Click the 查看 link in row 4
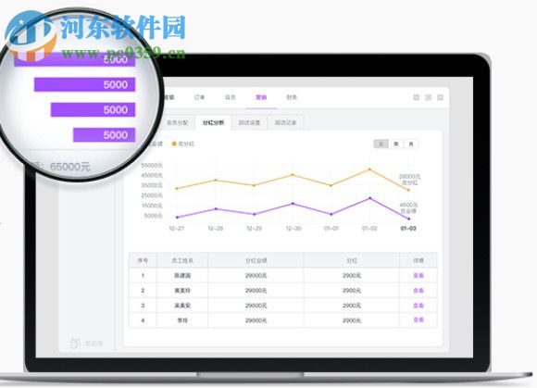The width and height of the screenshot is (537, 388). click(418, 319)
